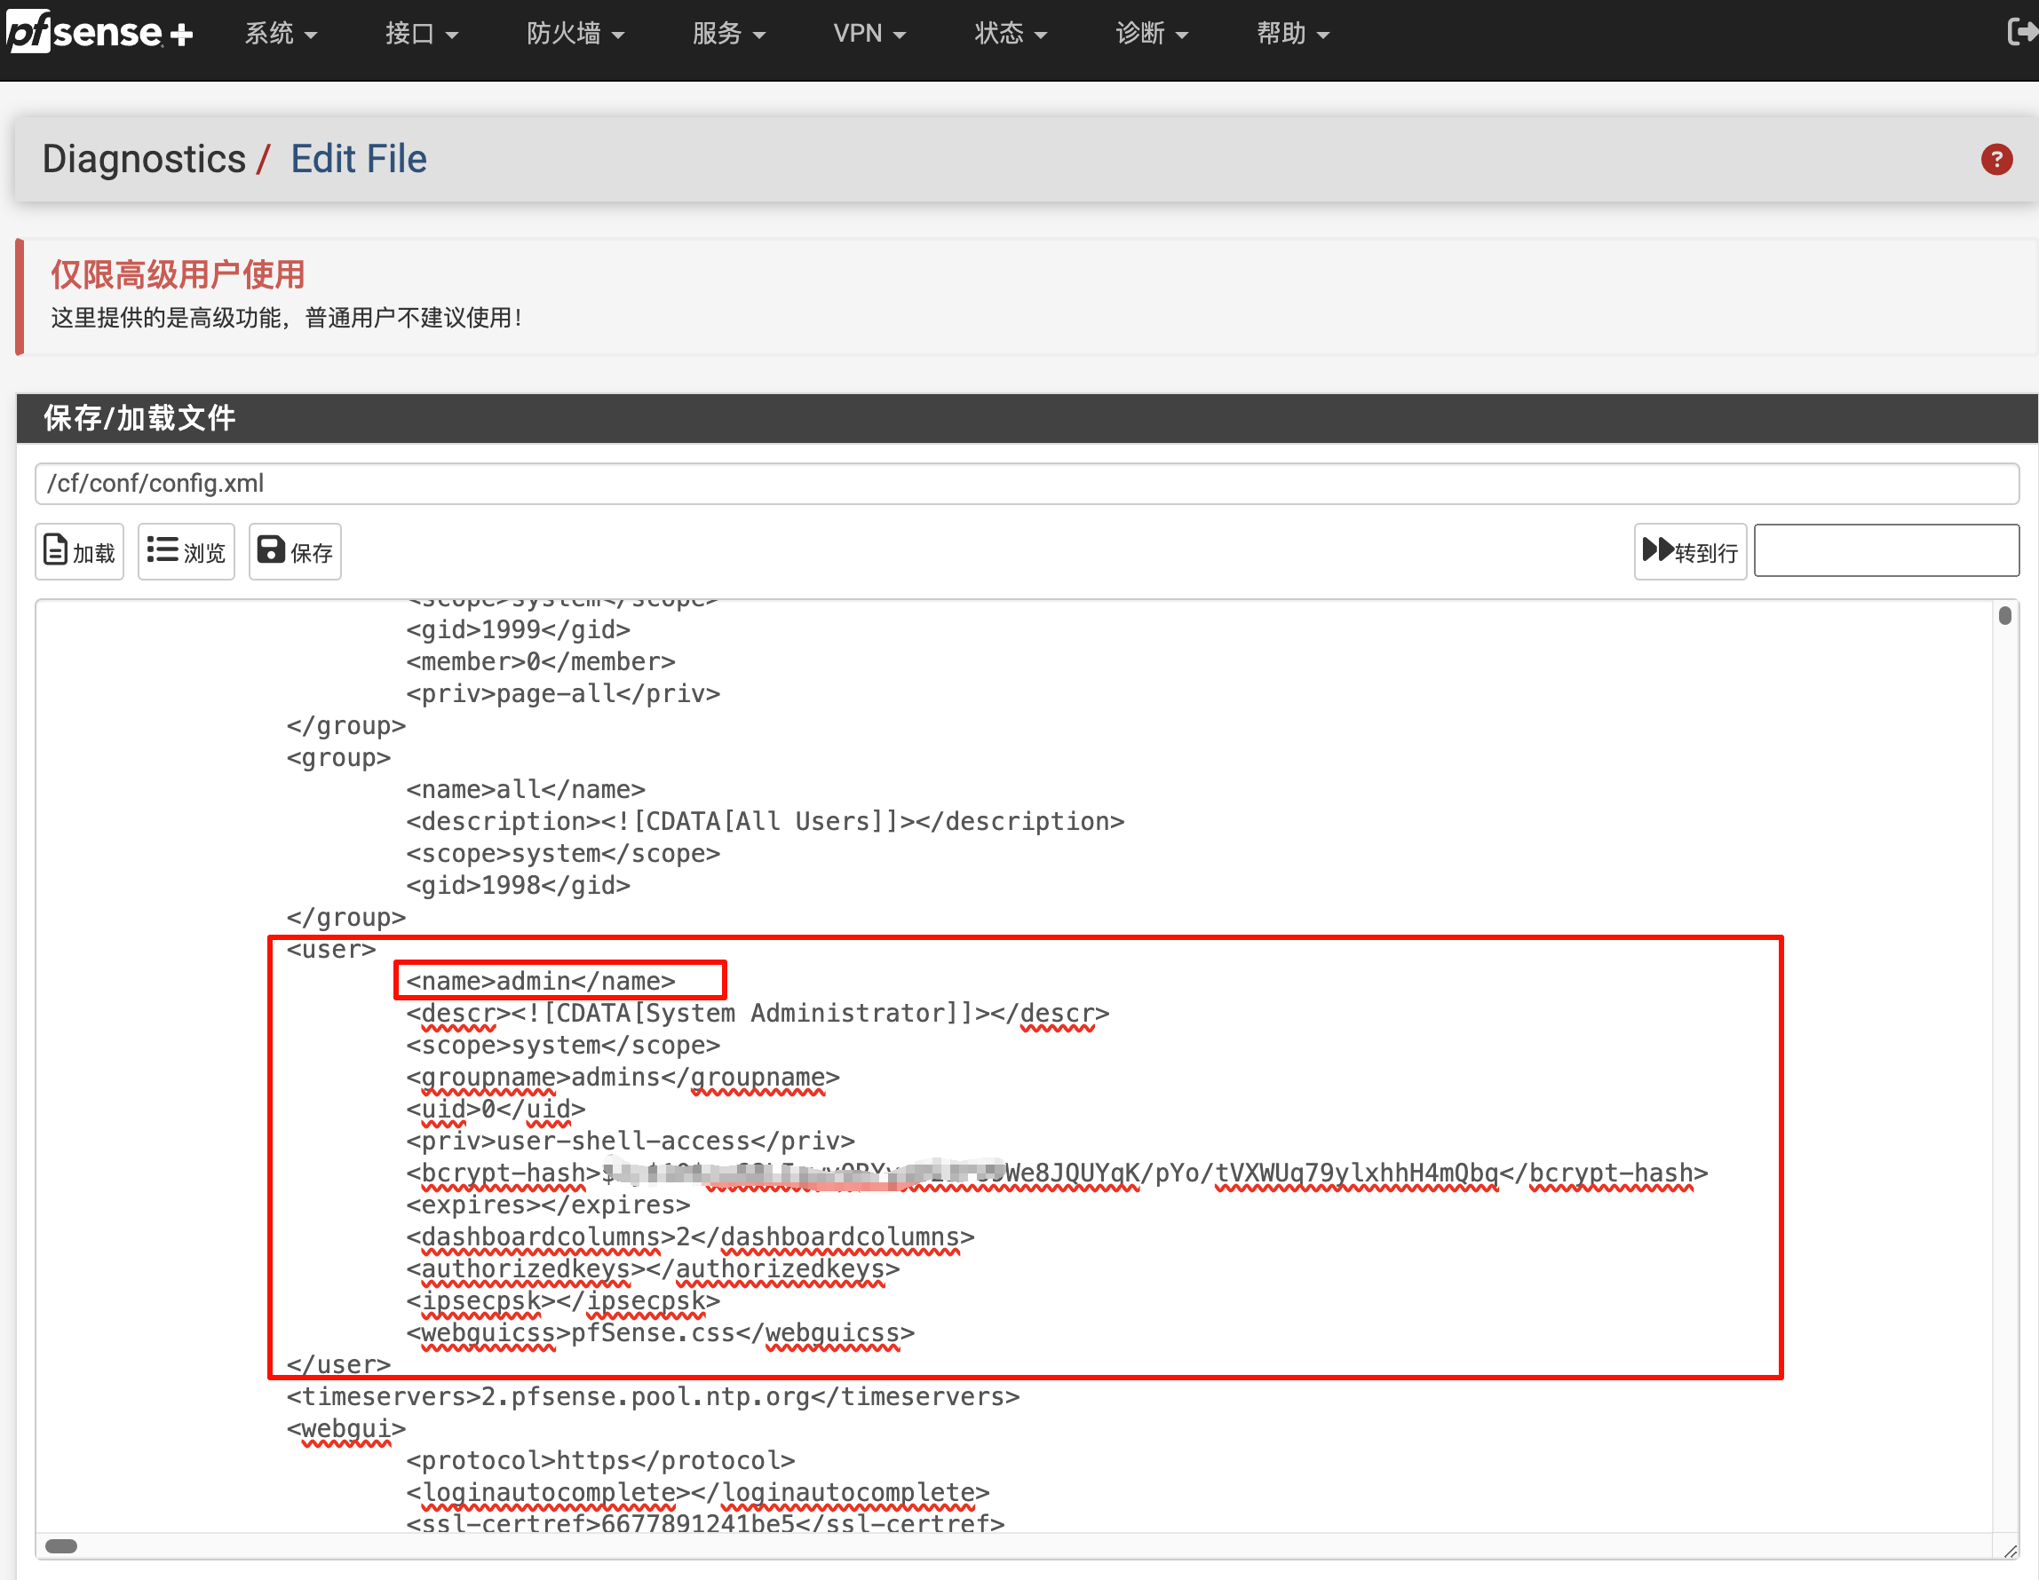Click the go-to-line number input box

coord(1885,551)
